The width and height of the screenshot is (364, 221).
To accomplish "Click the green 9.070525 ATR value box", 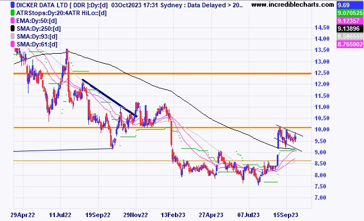I will pos(350,13).
